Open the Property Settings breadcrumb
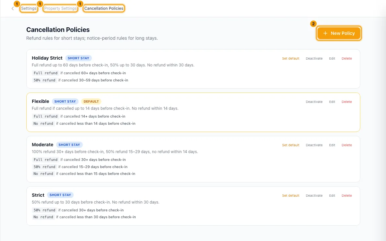386x241 pixels. point(60,8)
